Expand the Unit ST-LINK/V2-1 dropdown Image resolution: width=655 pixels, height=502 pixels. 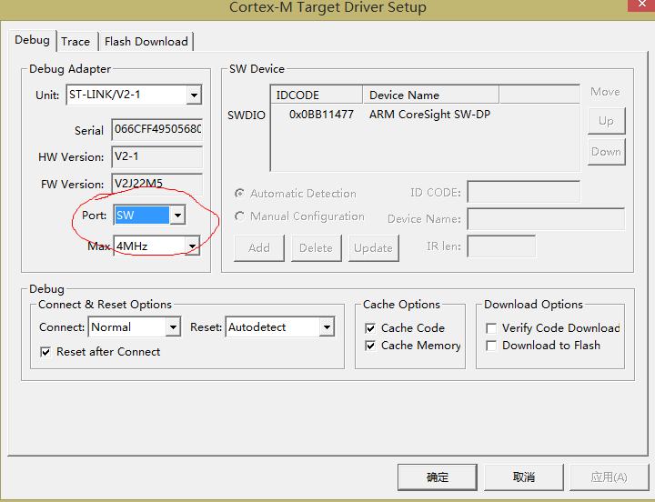pyautogui.click(x=194, y=95)
